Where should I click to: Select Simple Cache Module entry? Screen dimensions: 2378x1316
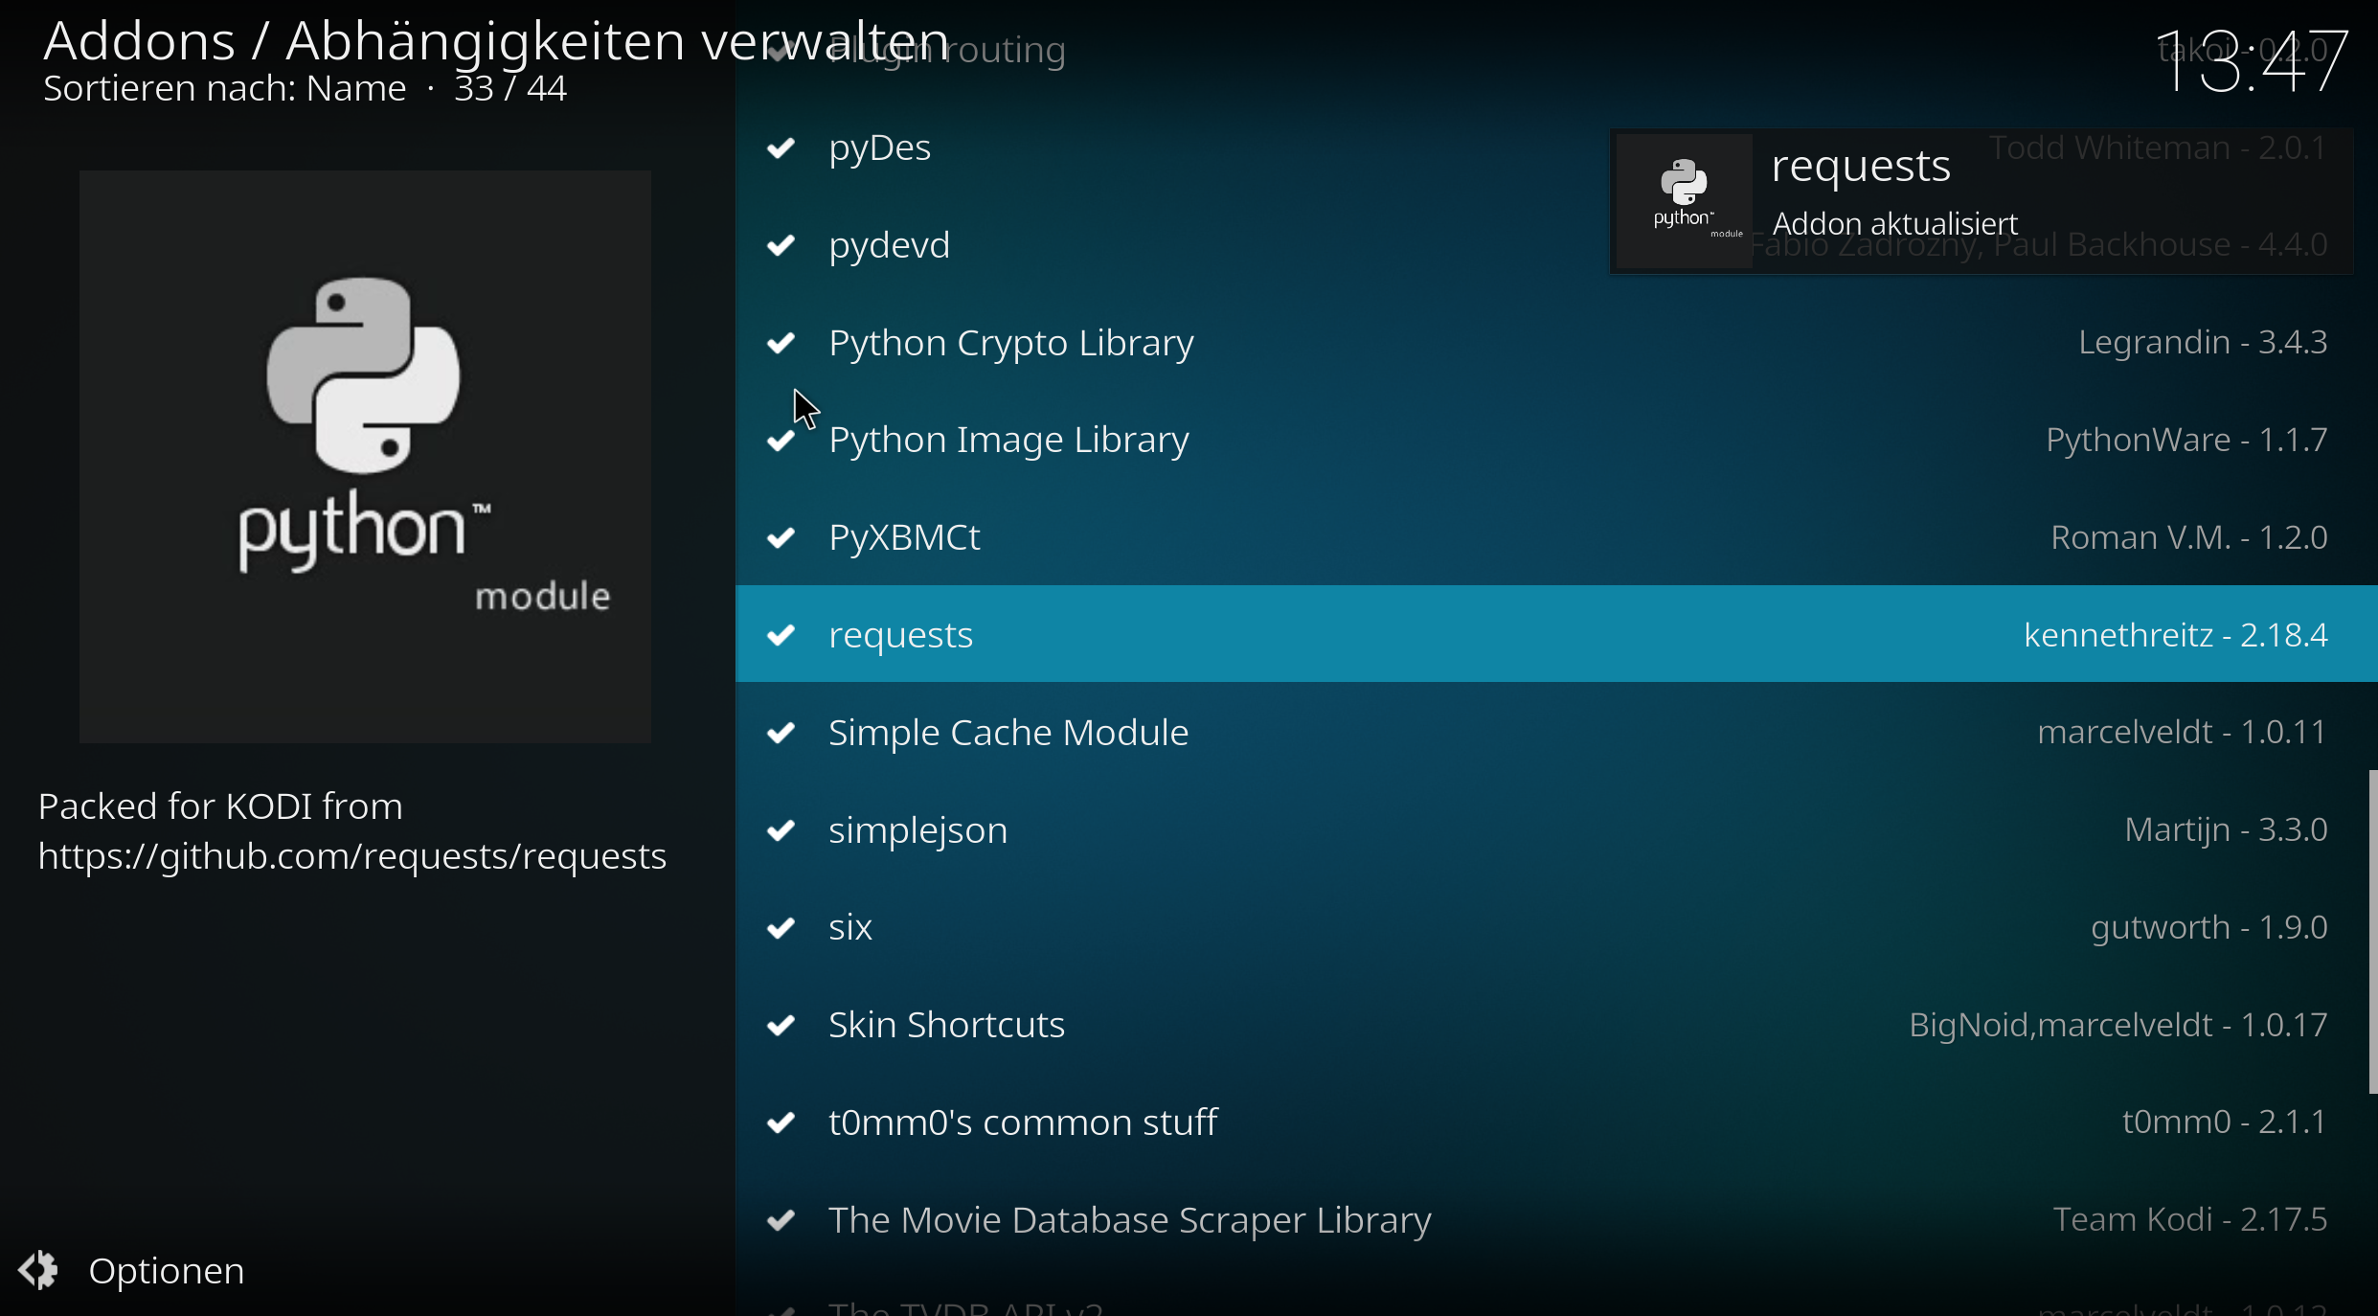(1556, 733)
